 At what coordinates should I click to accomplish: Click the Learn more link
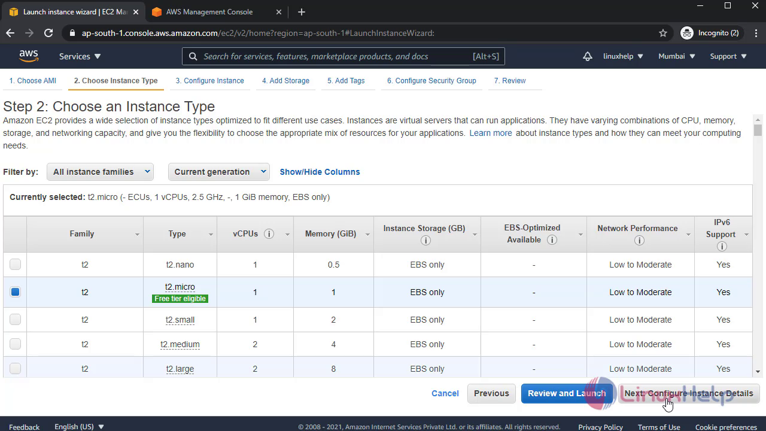(491, 133)
